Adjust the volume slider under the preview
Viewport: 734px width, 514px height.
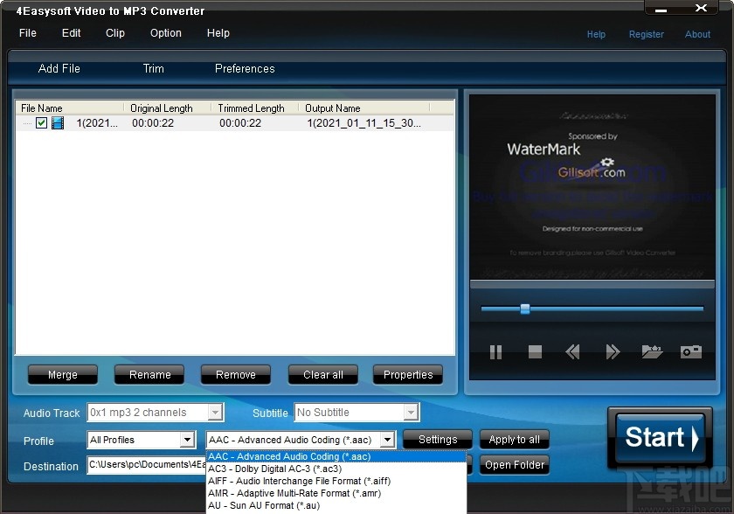(x=524, y=309)
